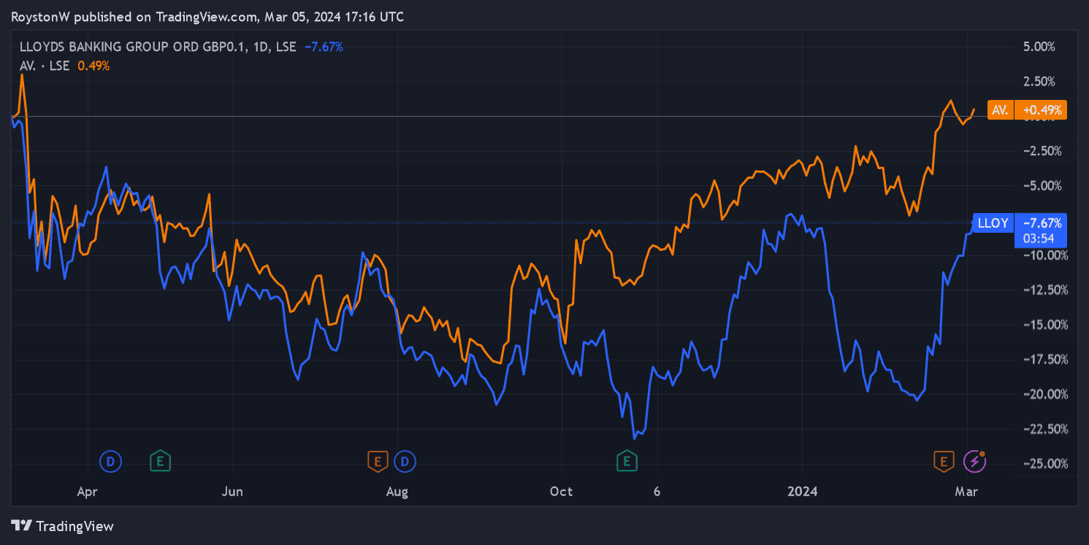Click the Jun label on time axis
This screenshot has width=1089, height=545.
232,492
